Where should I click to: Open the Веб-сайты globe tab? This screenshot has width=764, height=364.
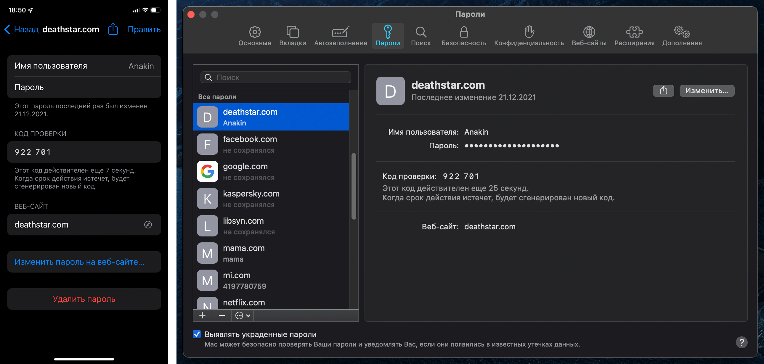589,36
